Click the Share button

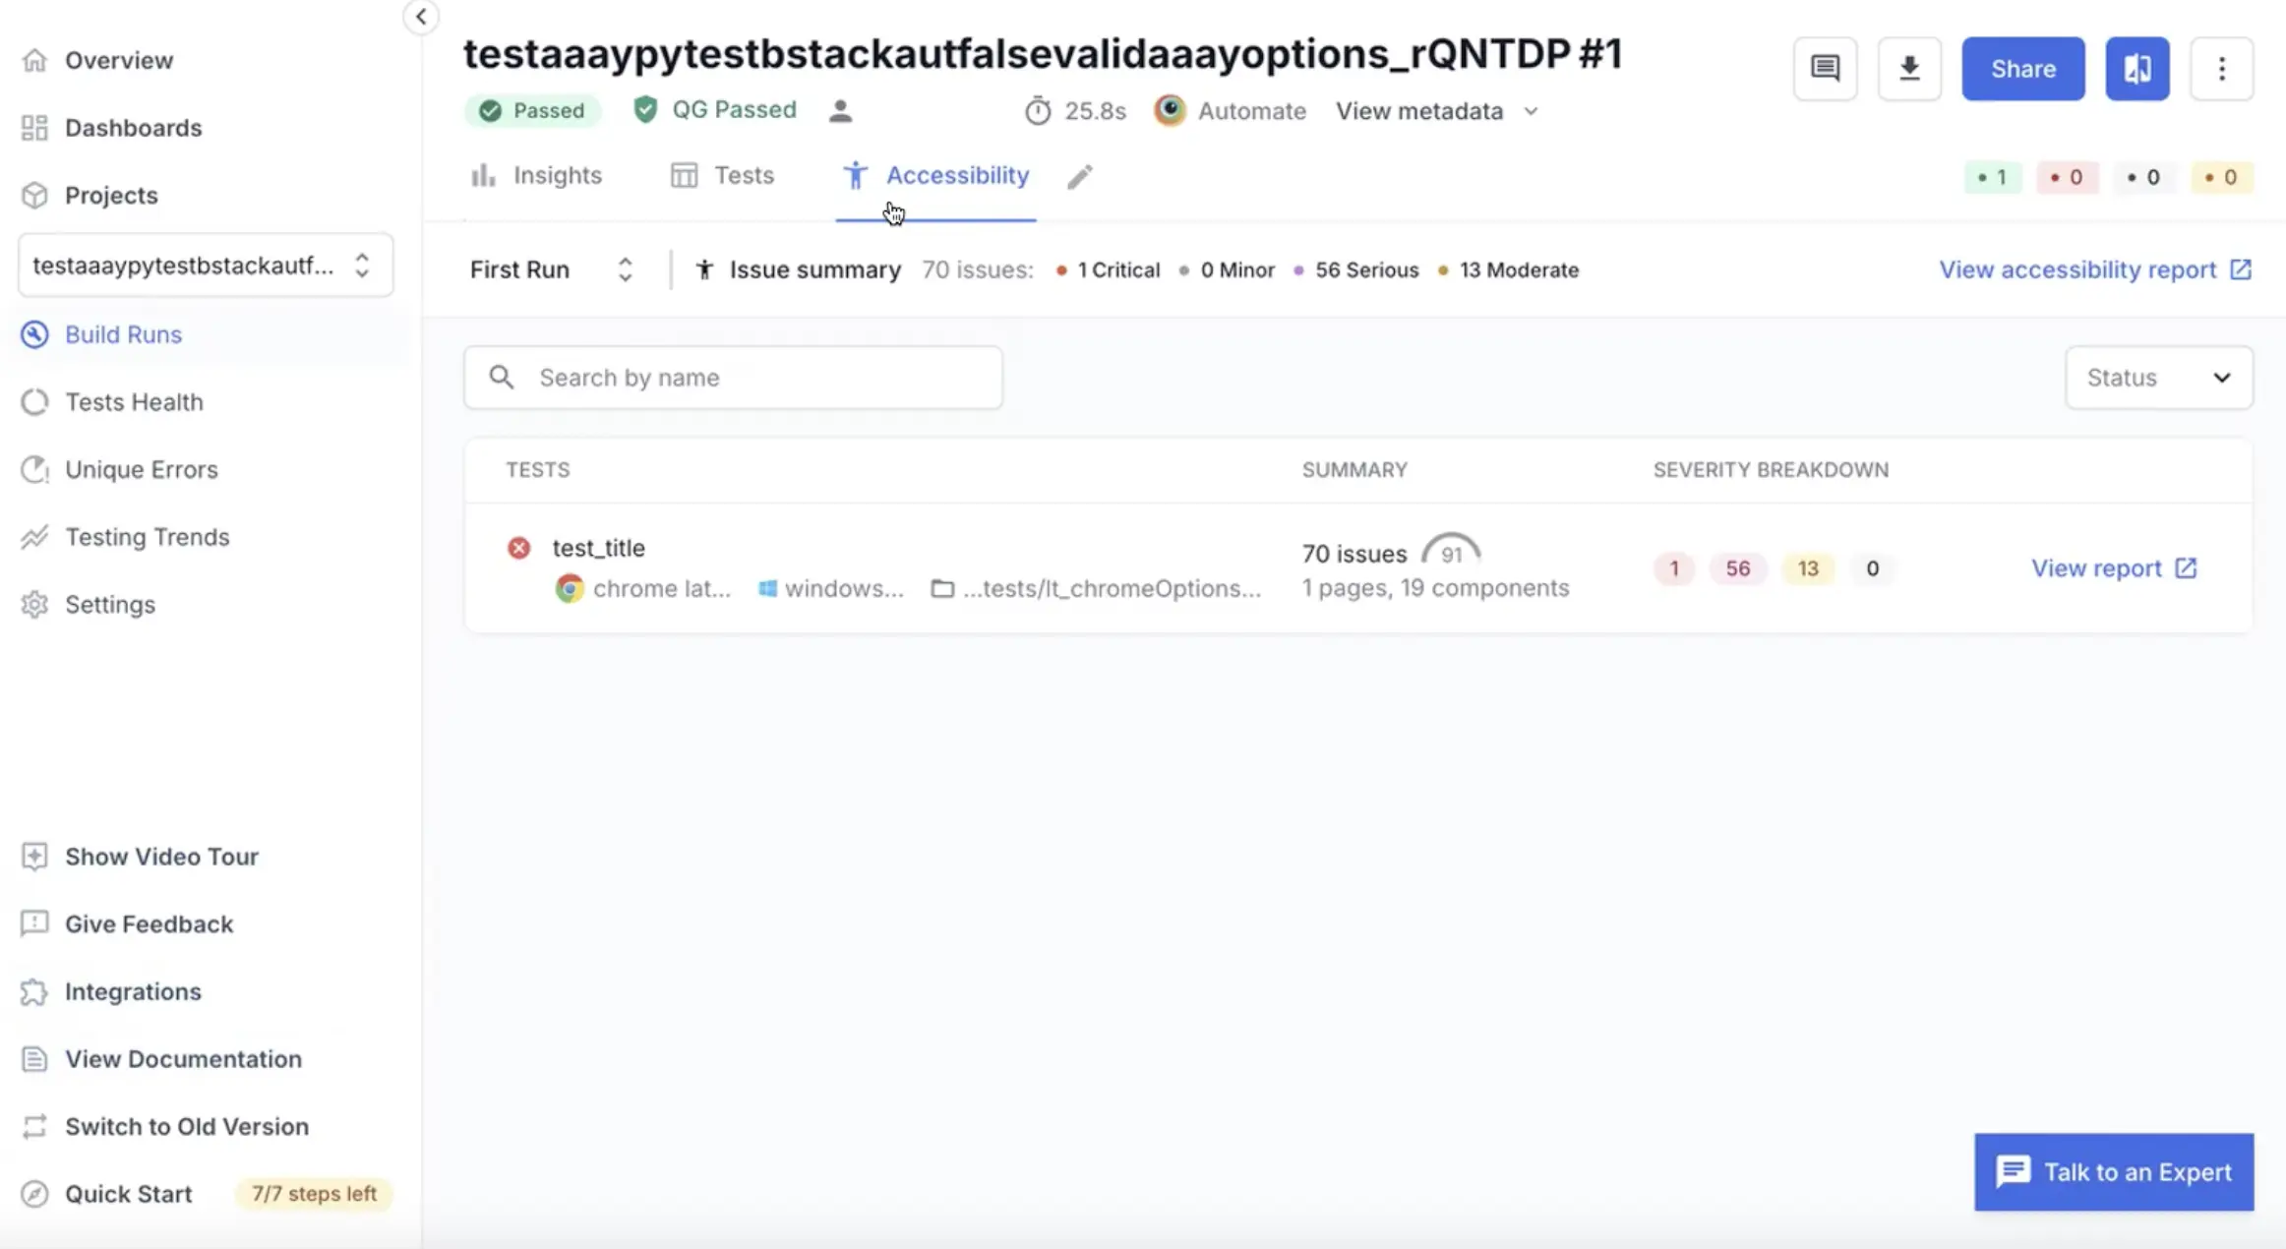[x=2023, y=69]
